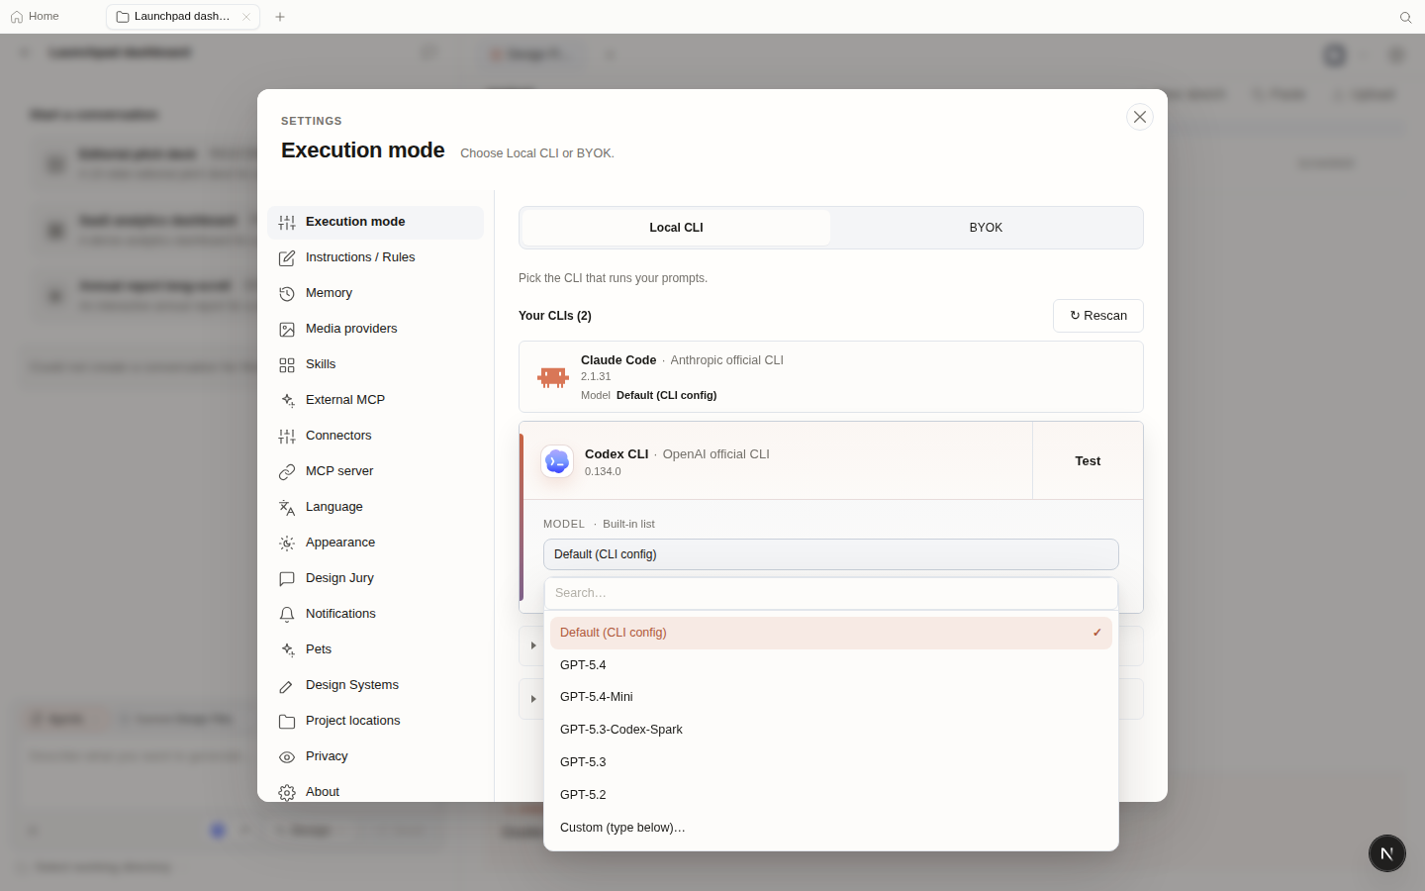
Task: Rescan for installed CLIs
Action: point(1098,316)
